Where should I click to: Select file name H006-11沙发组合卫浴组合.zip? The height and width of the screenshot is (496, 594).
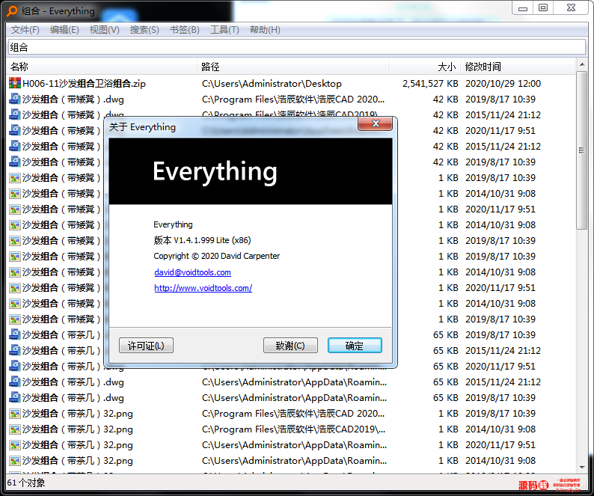pyautogui.click(x=84, y=84)
